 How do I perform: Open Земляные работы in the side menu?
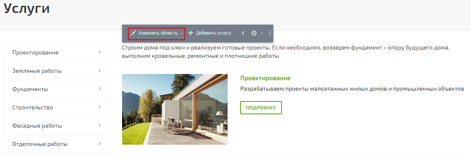[x=57, y=71]
